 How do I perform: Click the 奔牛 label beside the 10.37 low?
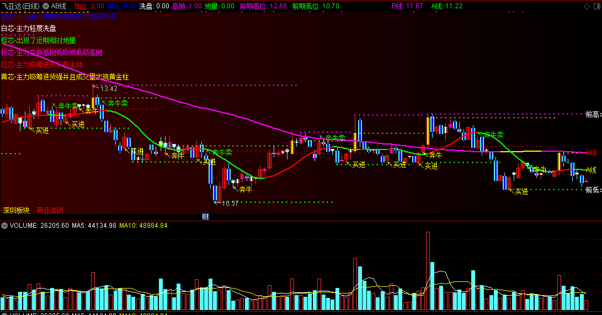click(x=246, y=189)
